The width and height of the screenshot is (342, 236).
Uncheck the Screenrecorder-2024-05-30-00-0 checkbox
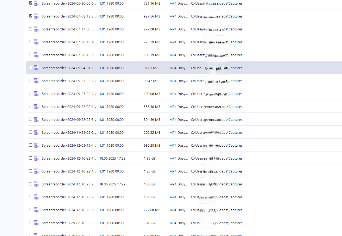(31, 3)
